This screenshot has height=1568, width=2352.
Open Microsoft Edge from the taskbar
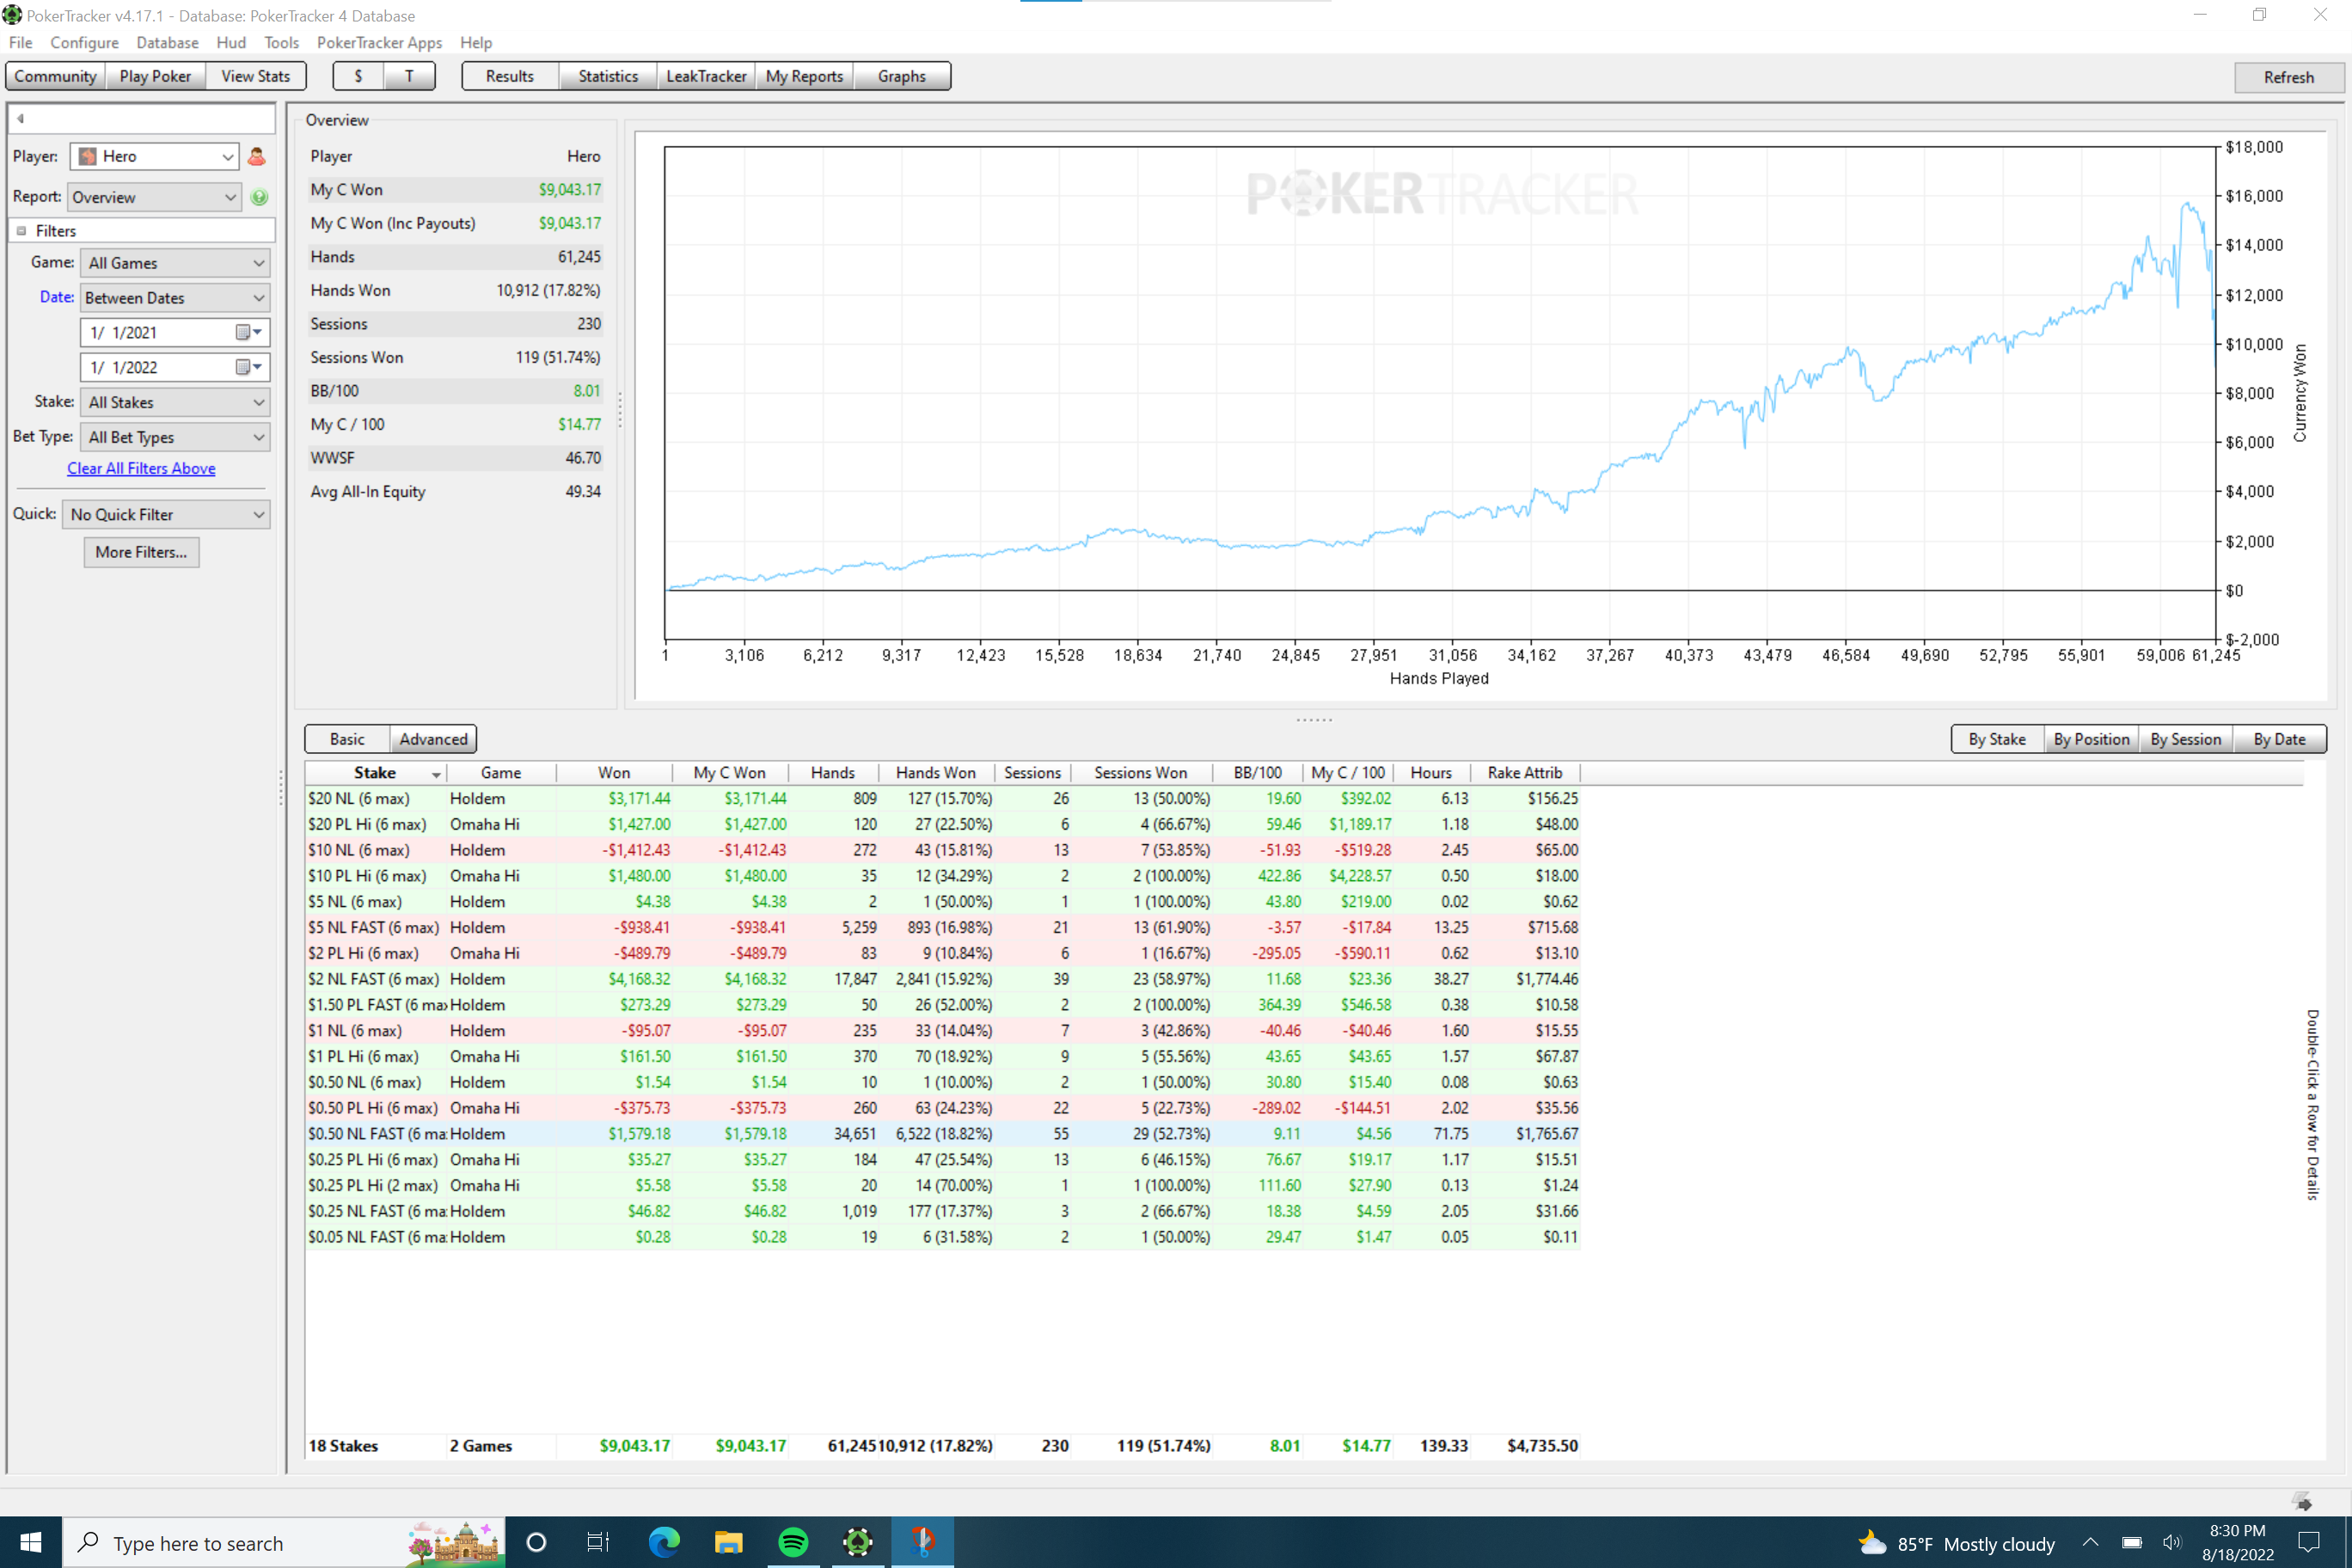[663, 1542]
